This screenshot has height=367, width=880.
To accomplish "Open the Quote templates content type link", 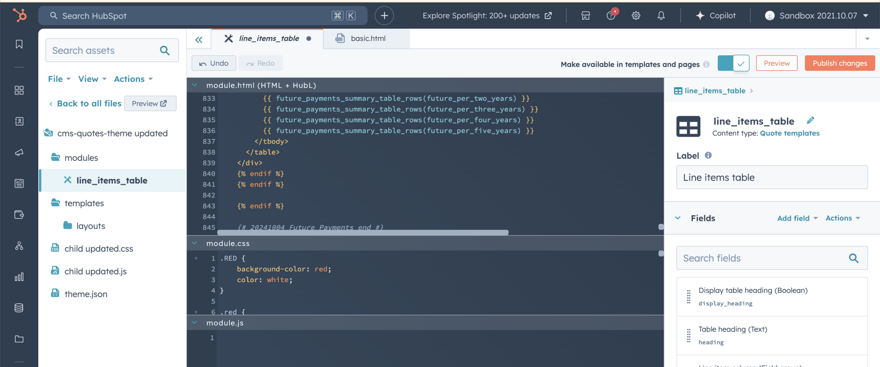I will tap(789, 133).
